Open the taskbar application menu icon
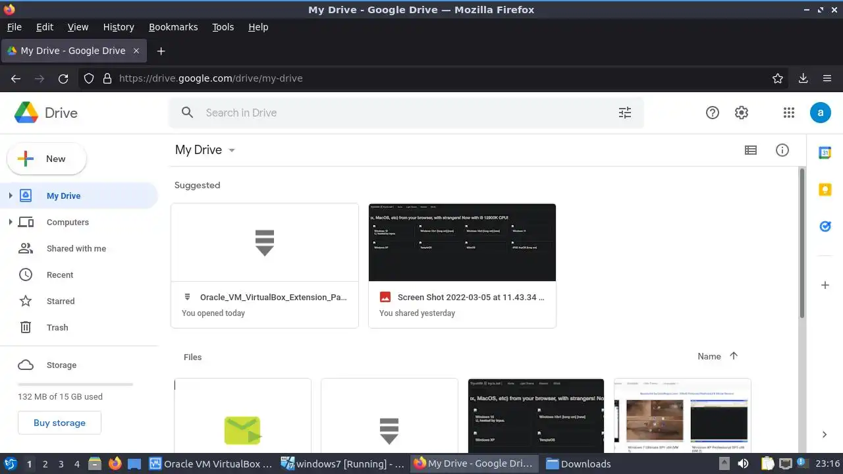The height and width of the screenshot is (474, 843). [x=10, y=463]
